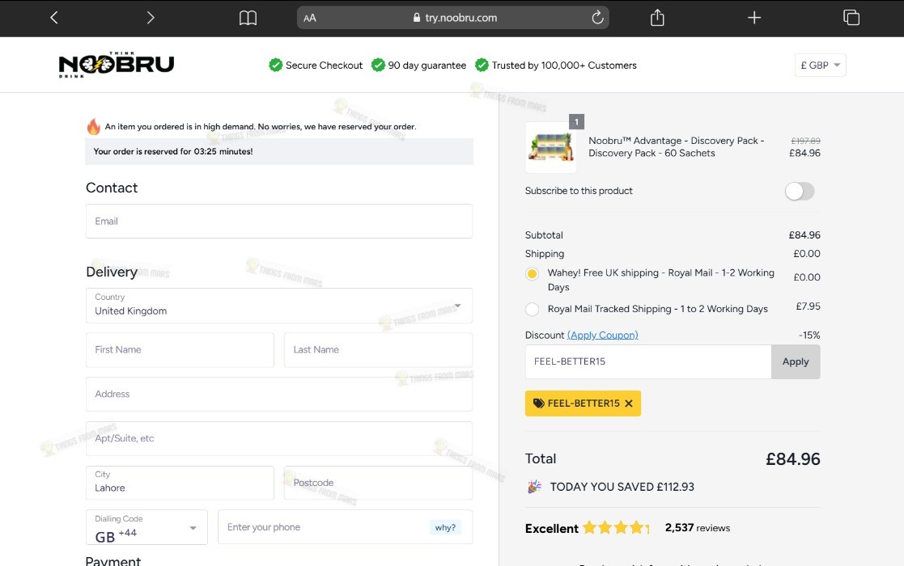Click the Secure Checkout green checkmark
The width and height of the screenshot is (904, 566).
click(276, 65)
